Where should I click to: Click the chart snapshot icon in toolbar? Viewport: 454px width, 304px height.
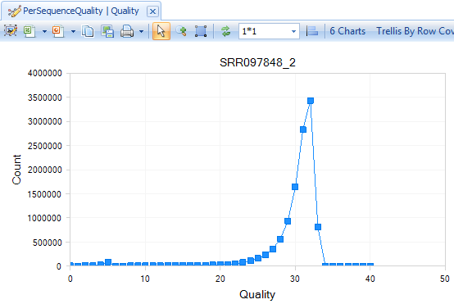coord(11,30)
